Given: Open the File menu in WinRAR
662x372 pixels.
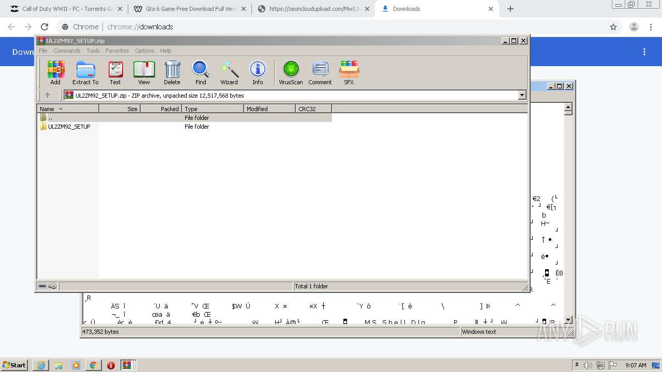Looking at the screenshot, I should coord(43,51).
